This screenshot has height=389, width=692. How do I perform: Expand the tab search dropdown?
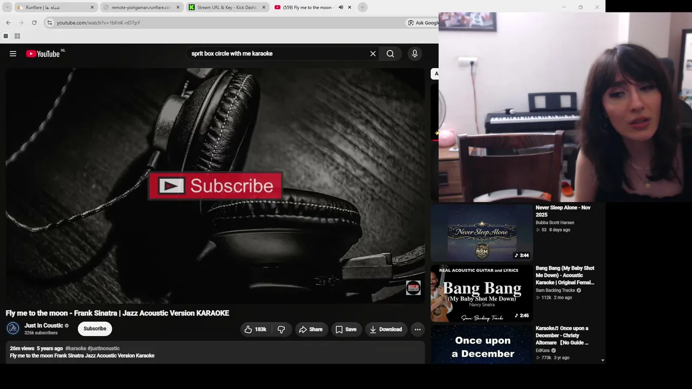pyautogui.click(x=7, y=8)
